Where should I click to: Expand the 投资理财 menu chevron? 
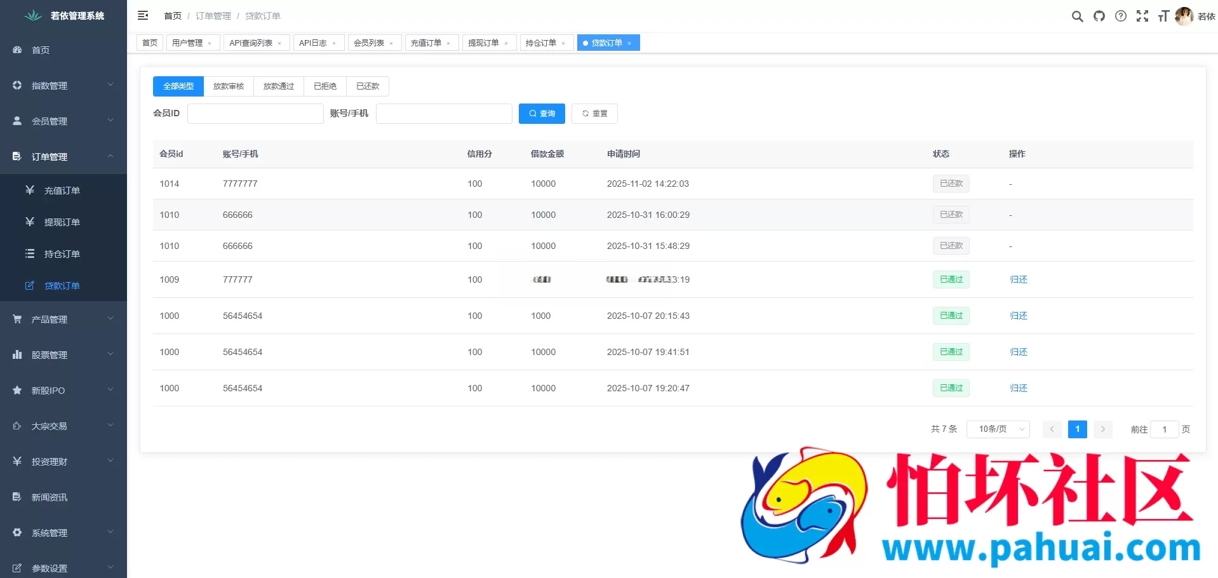point(110,460)
